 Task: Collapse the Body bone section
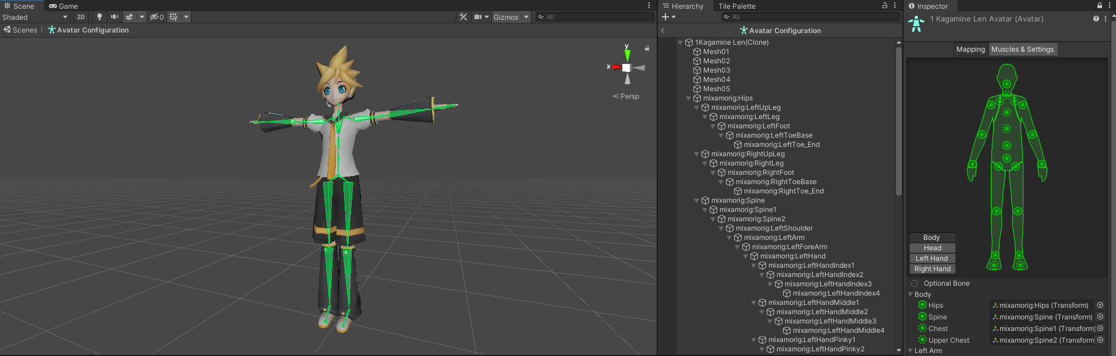pos(911,294)
